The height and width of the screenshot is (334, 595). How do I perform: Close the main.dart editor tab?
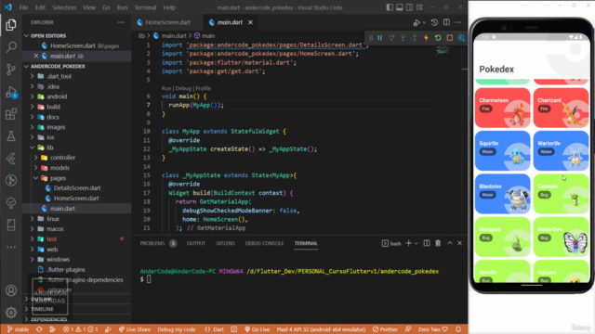tap(250, 22)
